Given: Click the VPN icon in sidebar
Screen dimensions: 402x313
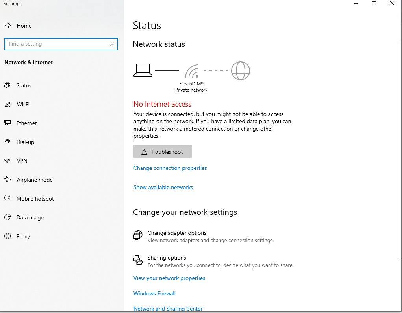Looking at the screenshot, I should (x=7, y=161).
